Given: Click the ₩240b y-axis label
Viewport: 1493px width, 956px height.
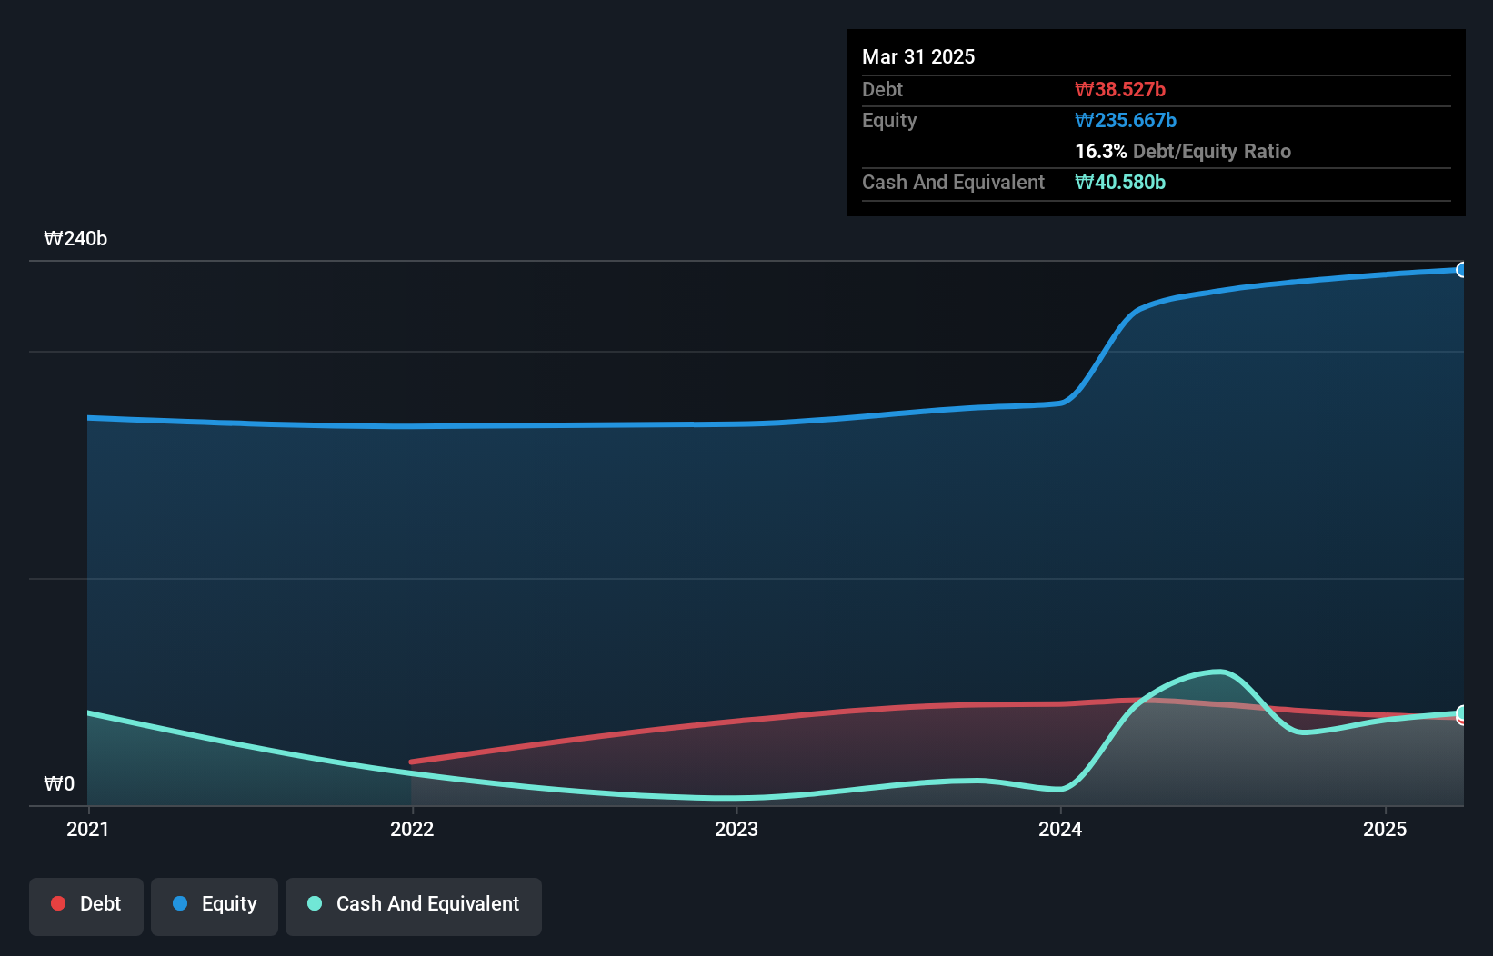Looking at the screenshot, I should (x=75, y=238).
